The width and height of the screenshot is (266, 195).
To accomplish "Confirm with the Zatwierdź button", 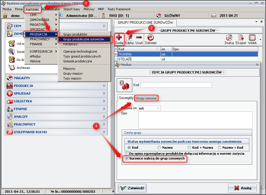I will coord(132,188).
